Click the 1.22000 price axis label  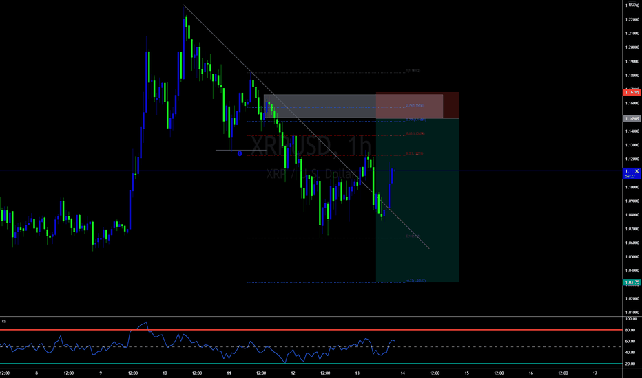[632, 20]
